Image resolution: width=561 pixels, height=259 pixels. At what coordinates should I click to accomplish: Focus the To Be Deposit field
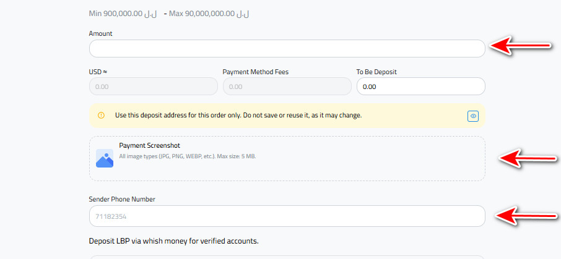[420, 87]
